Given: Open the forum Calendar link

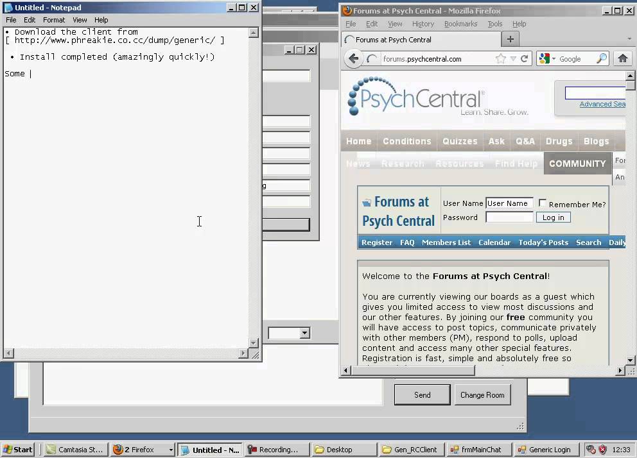Looking at the screenshot, I should (494, 242).
